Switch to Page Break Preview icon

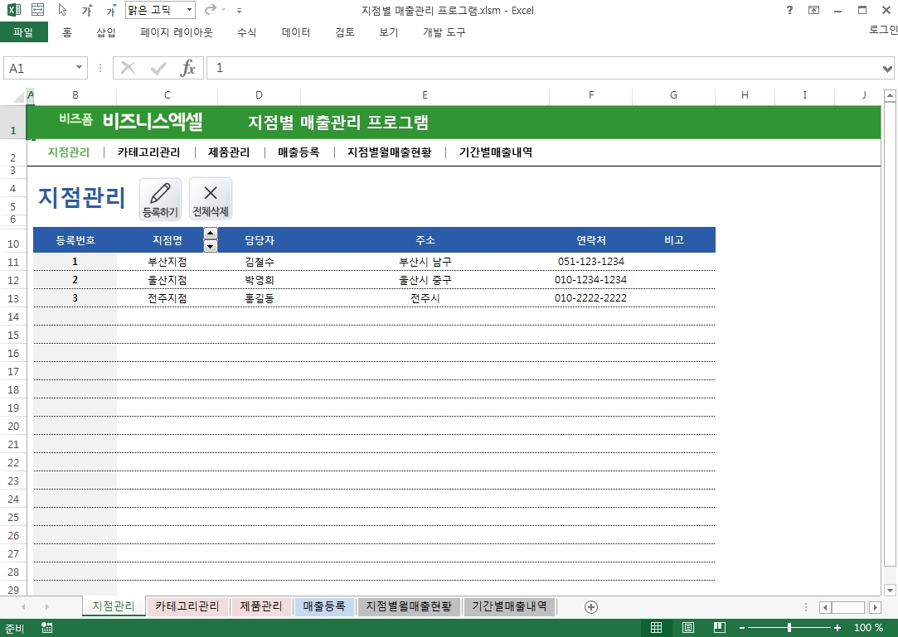pos(720,628)
